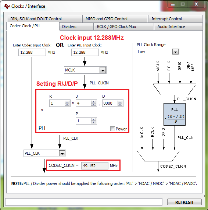This screenshot has width=208, height=210.
Task: Click the status text field beside REFRESH
Action: (x=84, y=202)
